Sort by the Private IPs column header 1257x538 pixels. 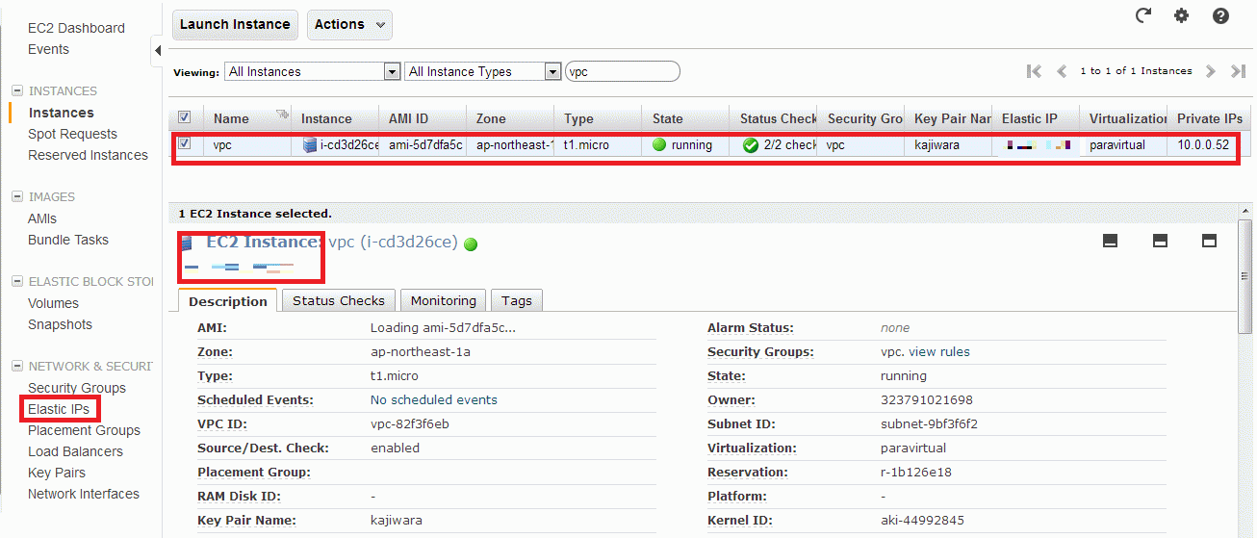pos(1210,118)
